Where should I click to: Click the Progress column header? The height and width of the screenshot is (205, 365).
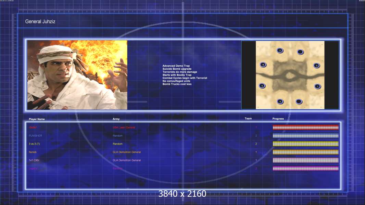278,119
